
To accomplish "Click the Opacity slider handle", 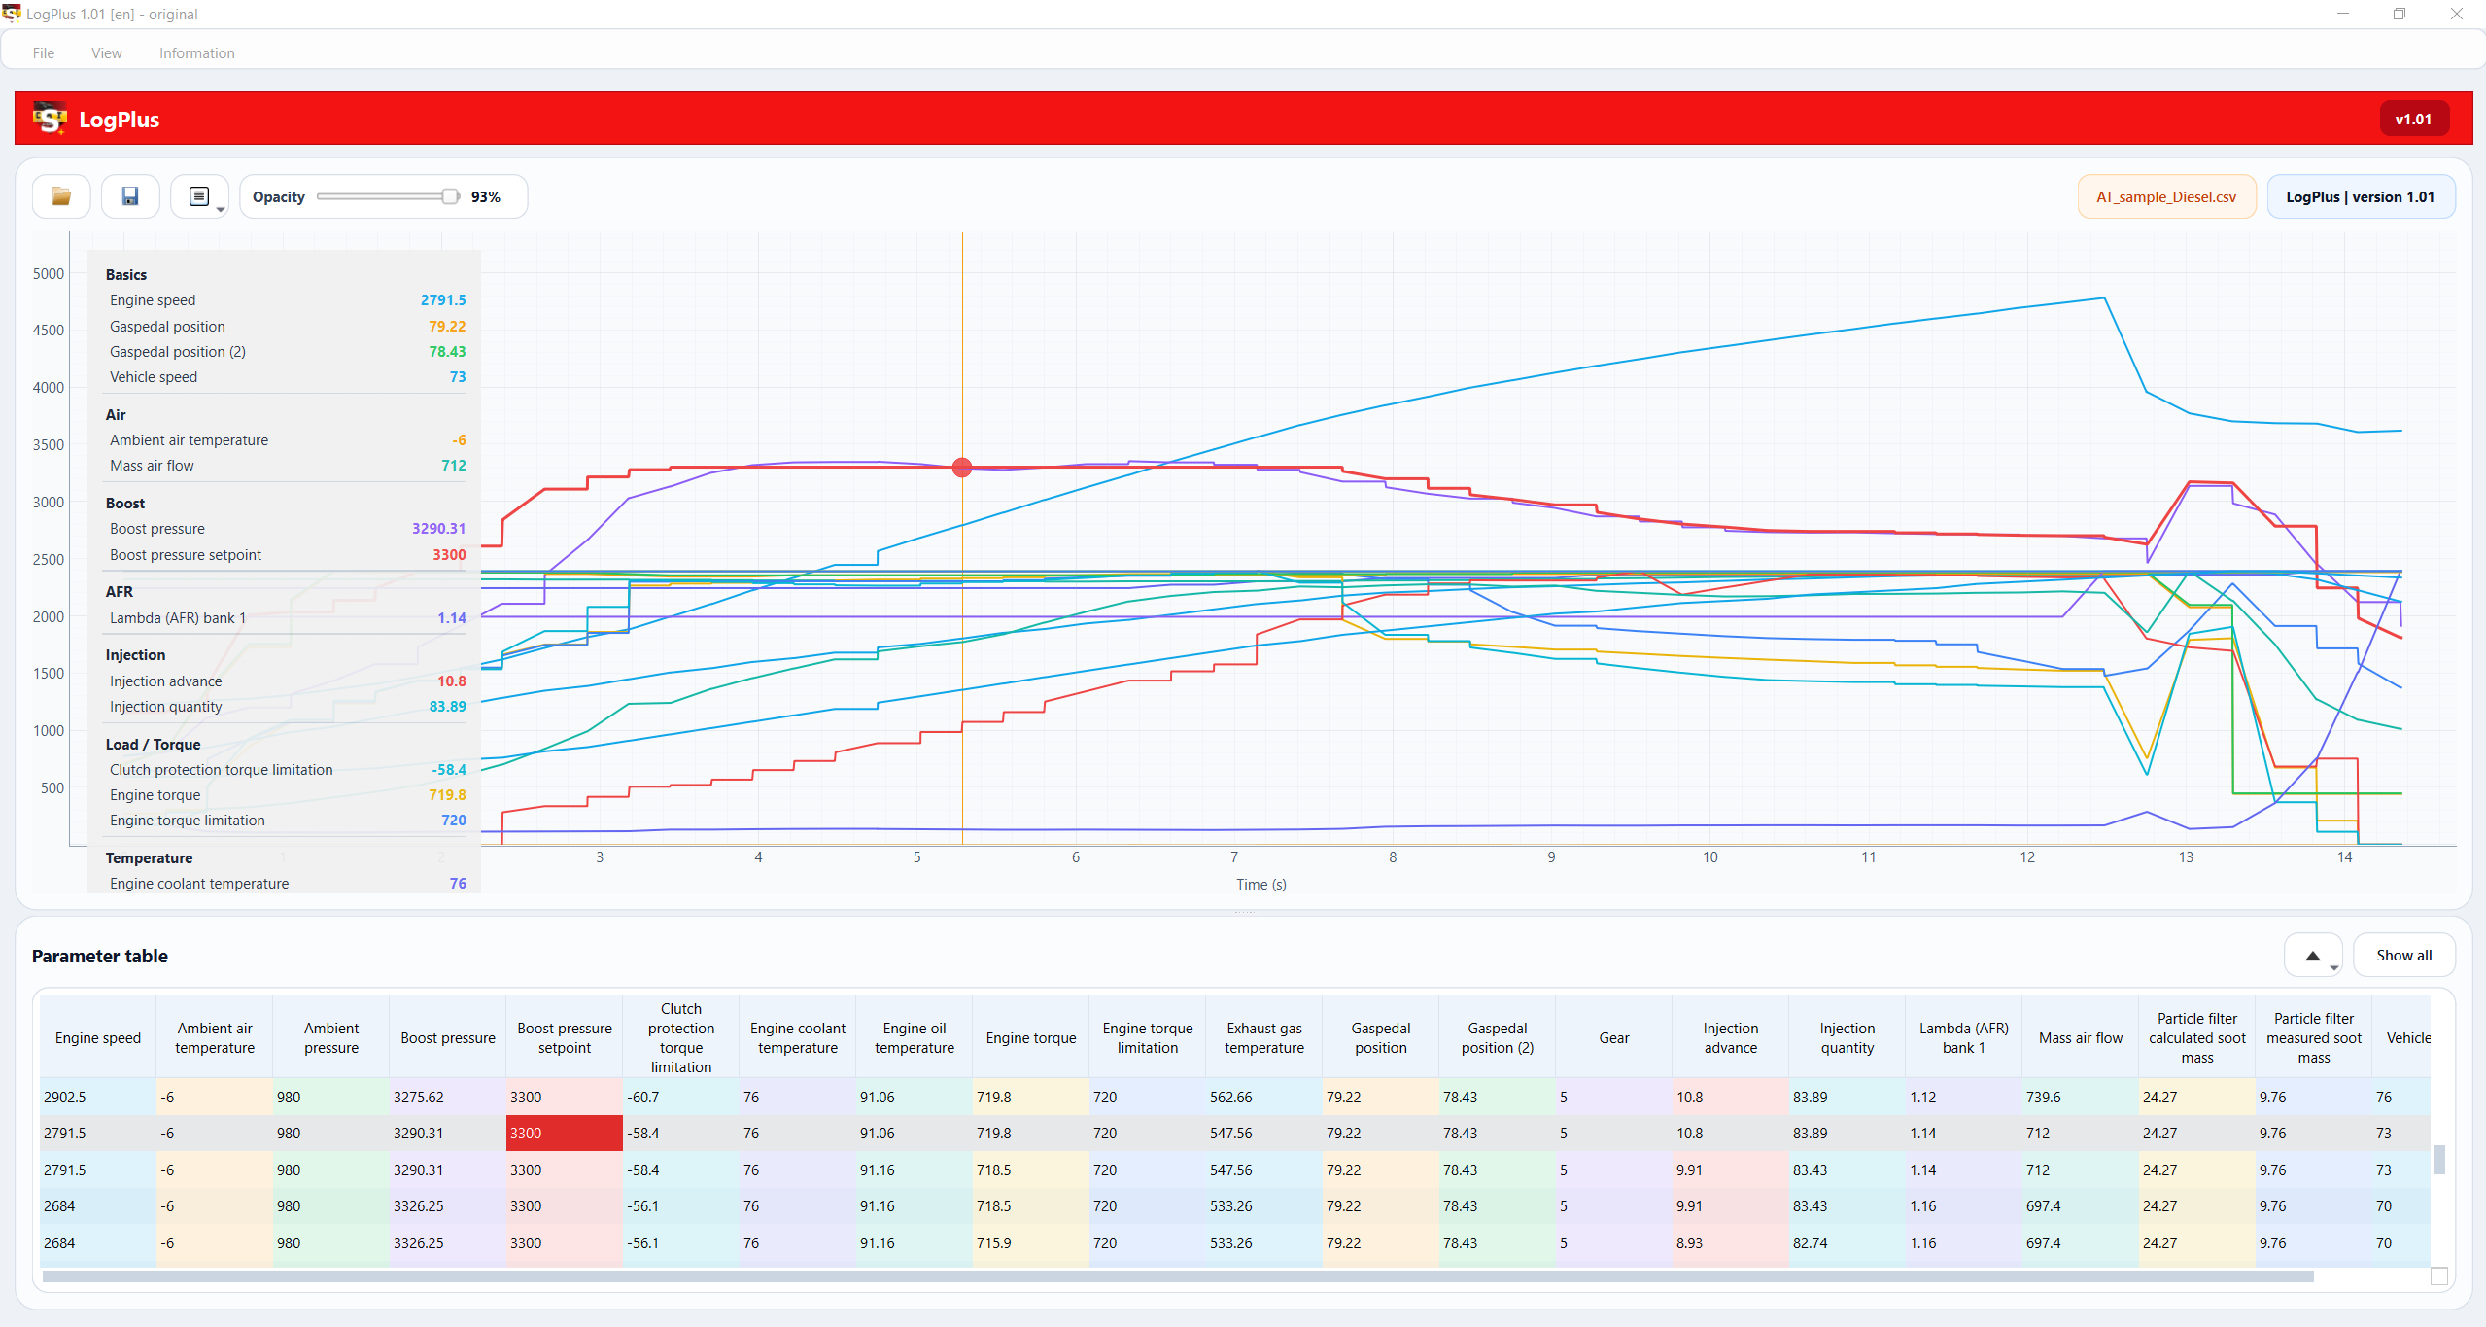I will tap(450, 196).
